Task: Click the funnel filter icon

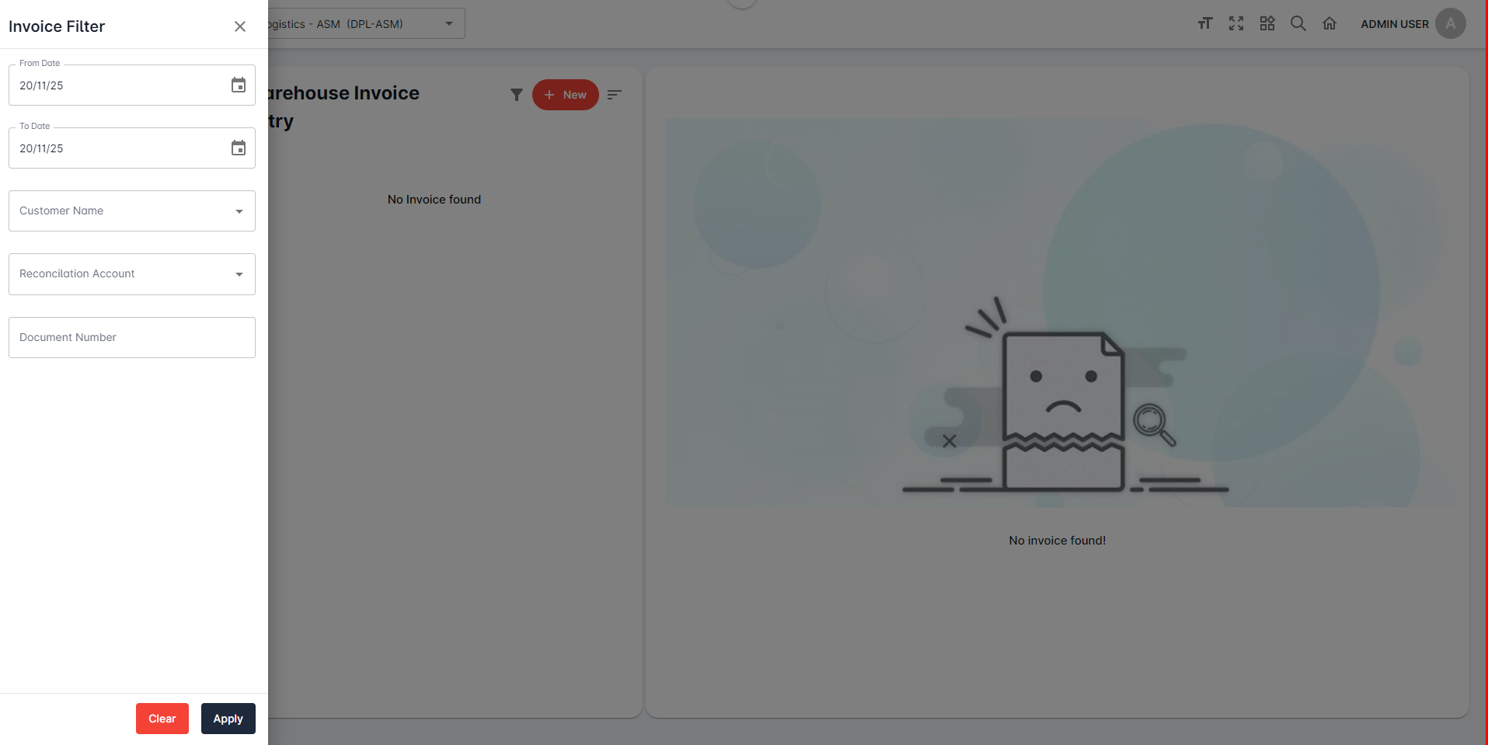Action: [x=516, y=95]
